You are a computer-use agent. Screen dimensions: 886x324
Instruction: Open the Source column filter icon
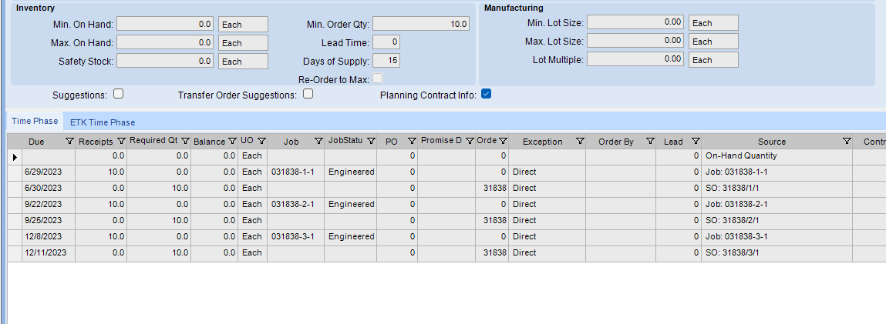(847, 141)
